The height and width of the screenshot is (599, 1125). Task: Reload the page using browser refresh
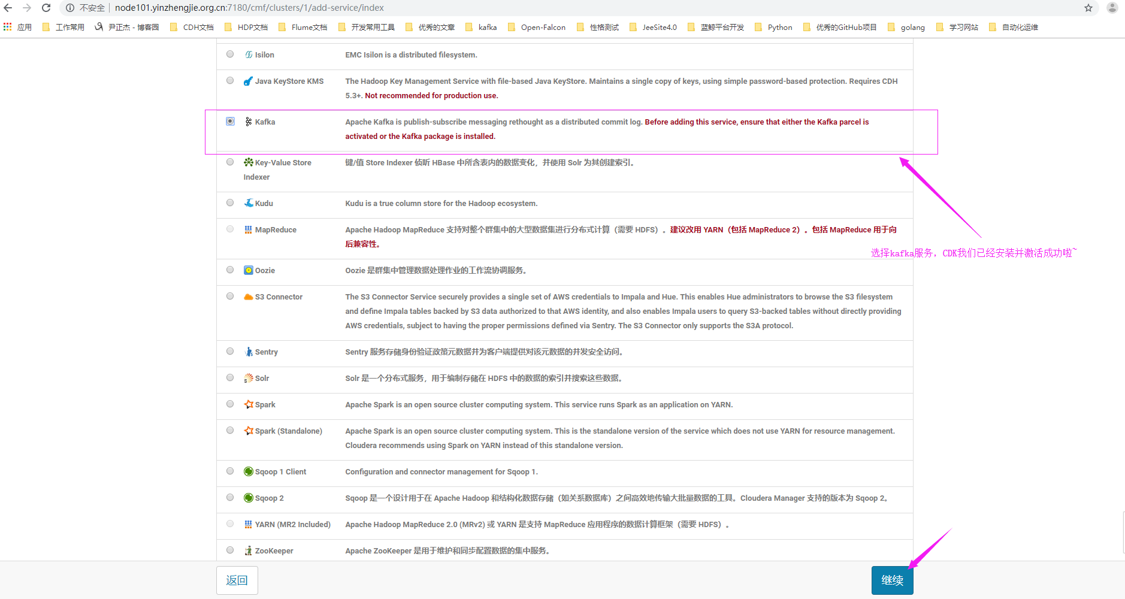tap(46, 8)
